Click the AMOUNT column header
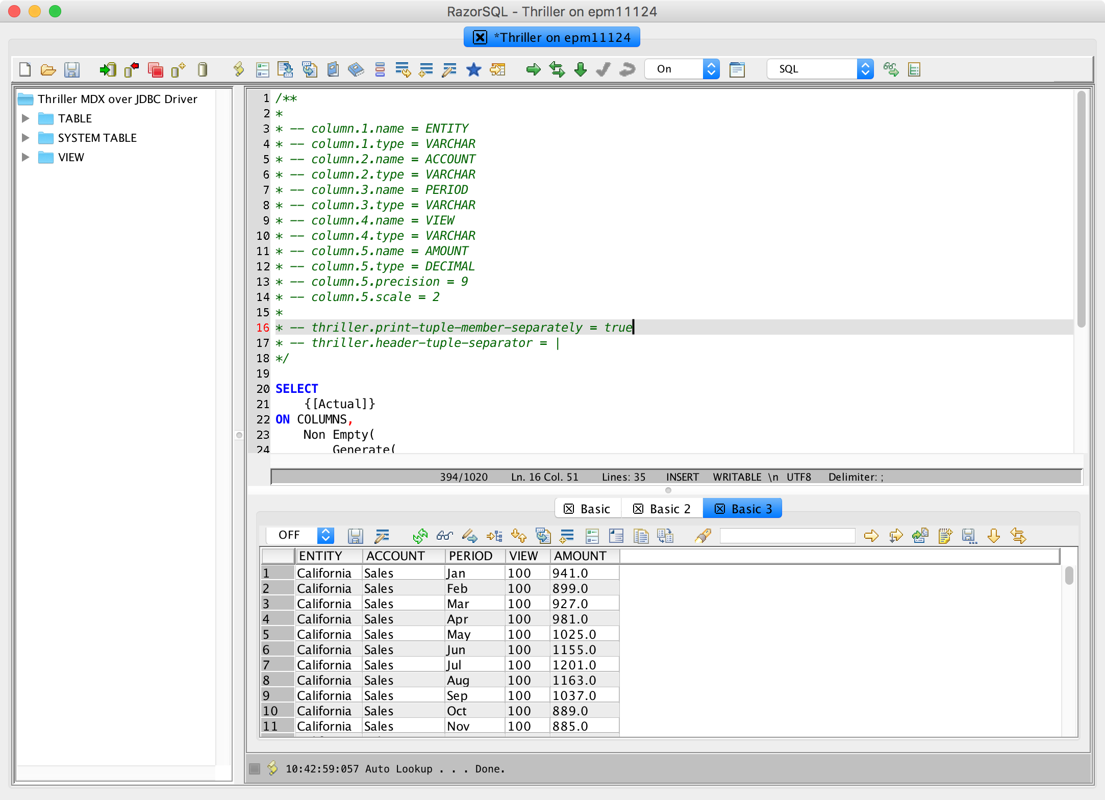This screenshot has height=800, width=1105. point(580,556)
